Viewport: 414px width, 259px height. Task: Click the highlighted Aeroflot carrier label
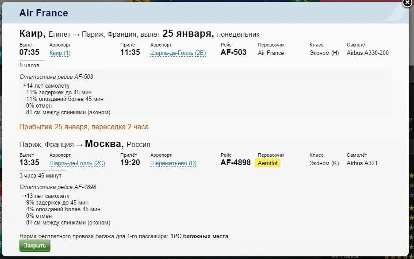[268, 163]
